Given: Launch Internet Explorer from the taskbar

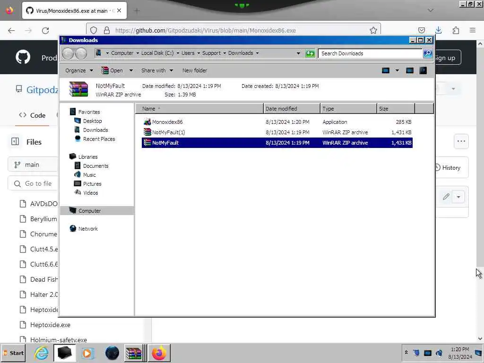Looking at the screenshot, I should (x=42, y=353).
